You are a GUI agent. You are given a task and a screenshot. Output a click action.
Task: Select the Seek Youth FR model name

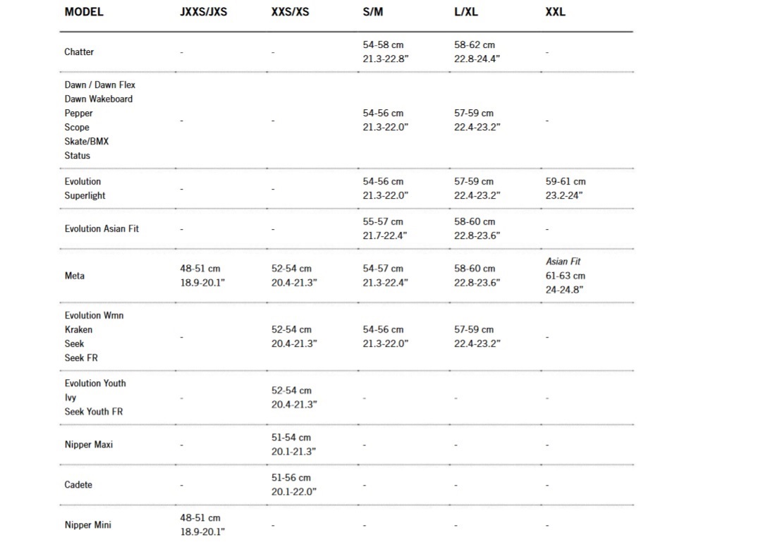pos(94,412)
